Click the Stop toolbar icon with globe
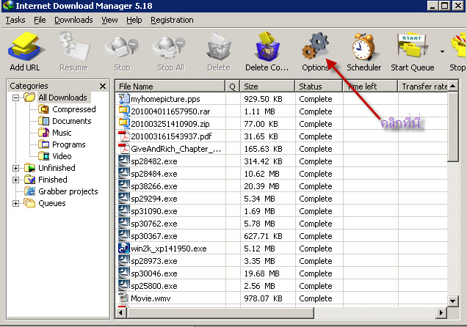 click(122, 48)
